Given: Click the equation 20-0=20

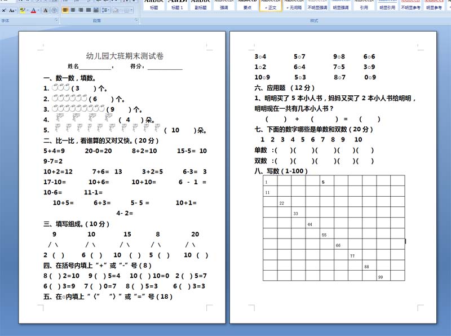Looking at the screenshot, I should (98, 151).
